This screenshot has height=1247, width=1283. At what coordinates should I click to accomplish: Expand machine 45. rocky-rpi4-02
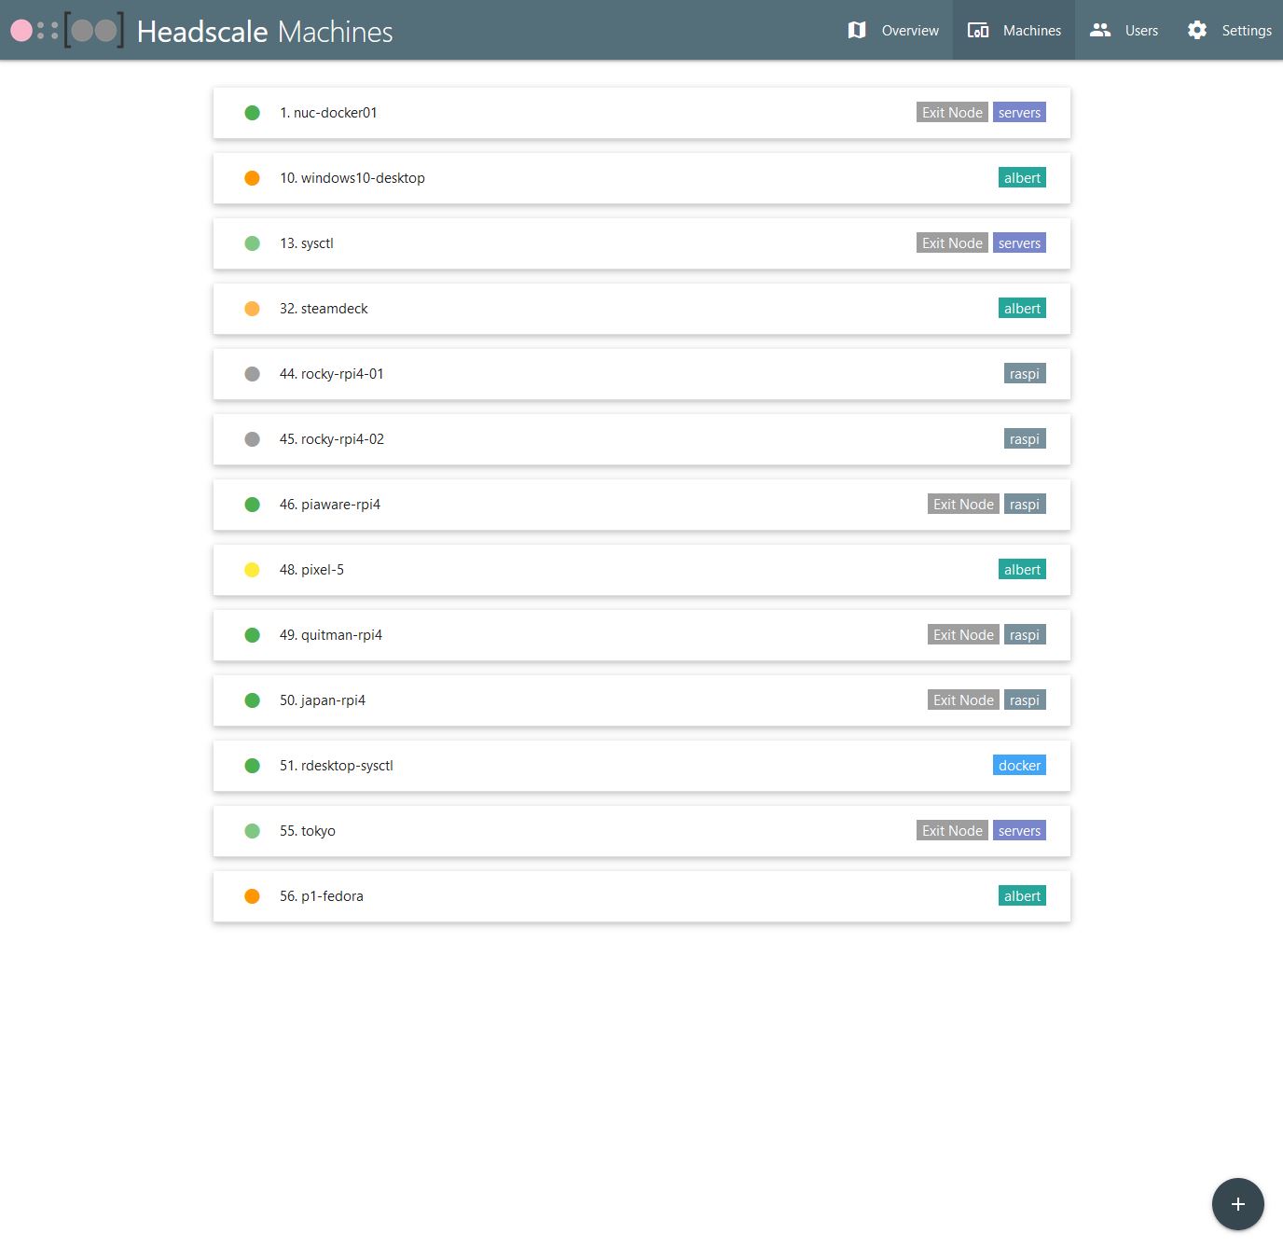[641, 439]
